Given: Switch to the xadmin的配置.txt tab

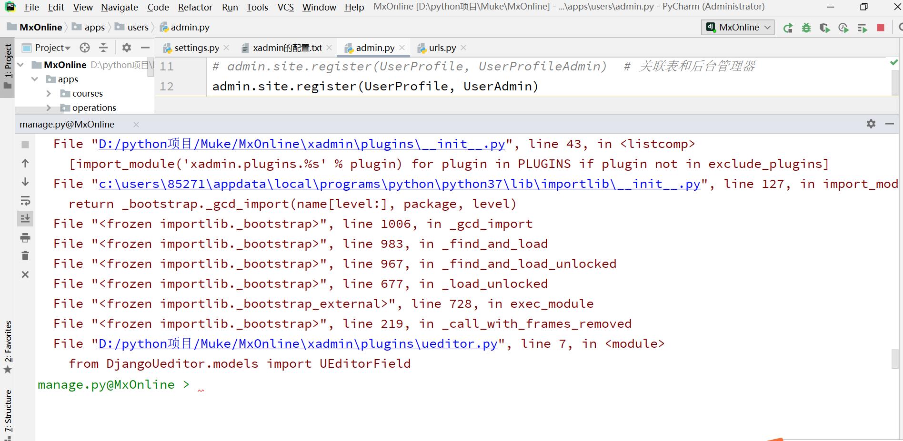Looking at the screenshot, I should pyautogui.click(x=287, y=48).
